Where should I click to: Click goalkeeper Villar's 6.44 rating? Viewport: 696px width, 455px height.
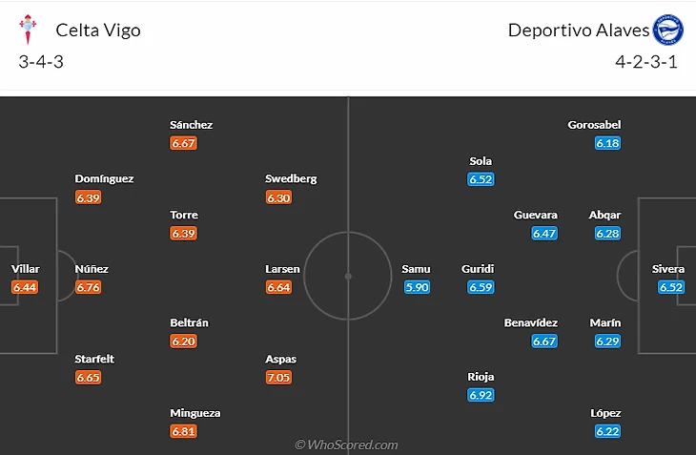(x=25, y=287)
